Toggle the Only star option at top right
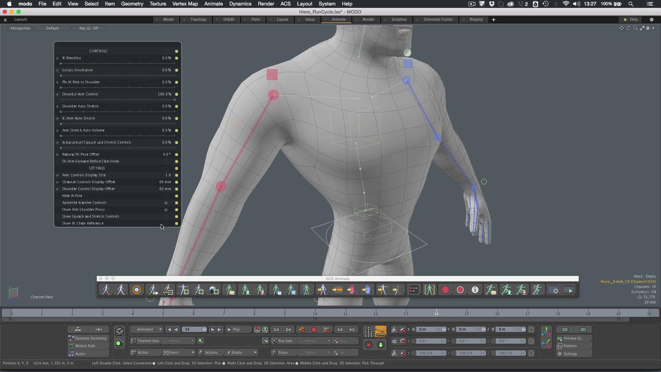 631,20
